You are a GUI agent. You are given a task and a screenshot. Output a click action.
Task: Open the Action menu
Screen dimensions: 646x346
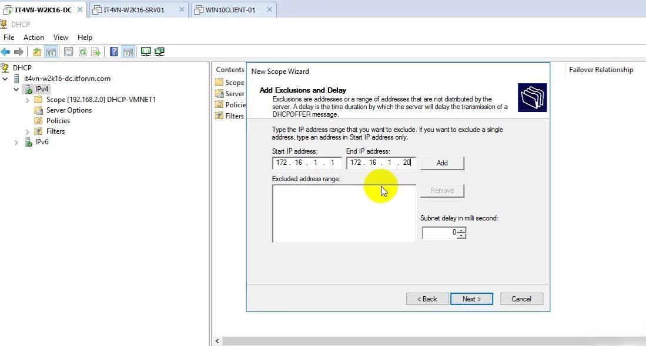34,38
